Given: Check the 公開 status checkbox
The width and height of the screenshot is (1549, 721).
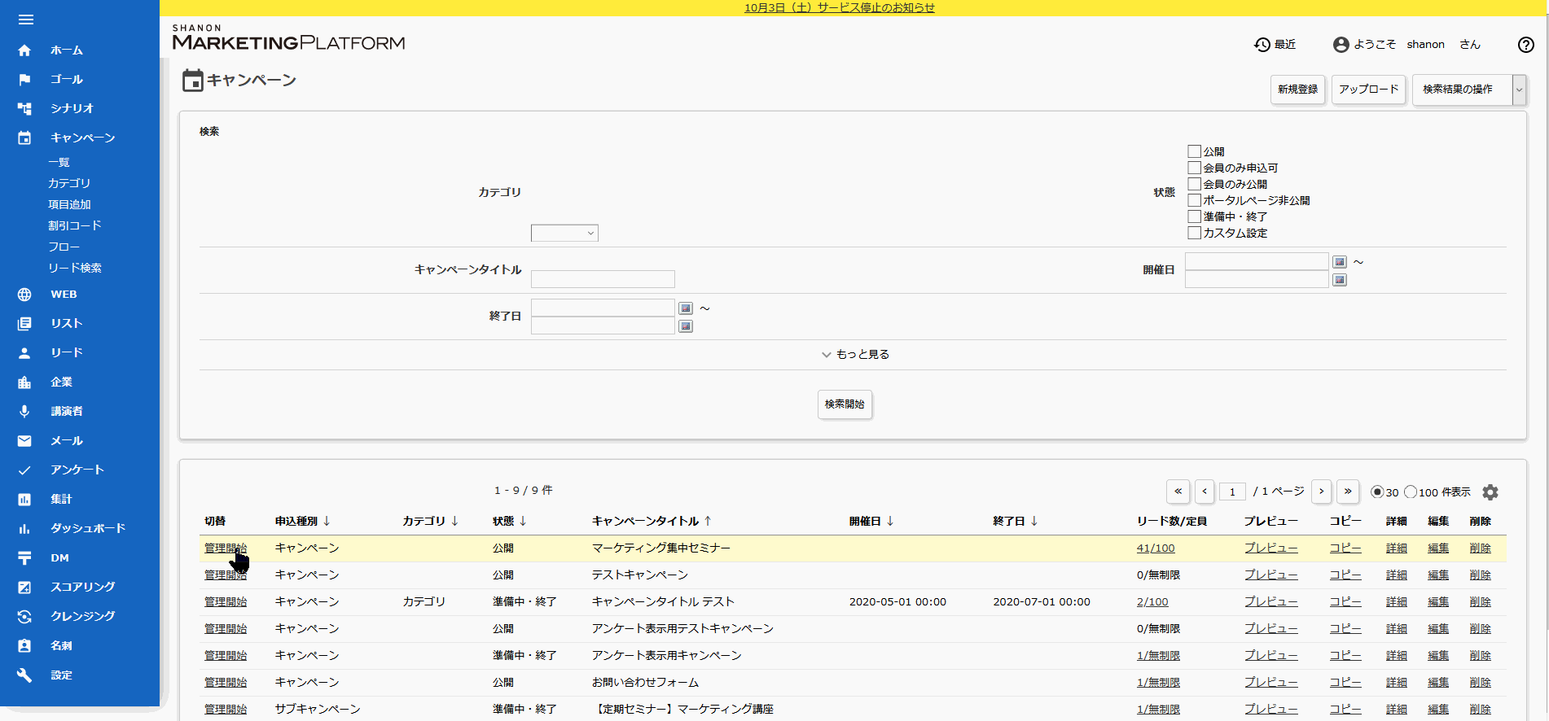Looking at the screenshot, I should [x=1195, y=151].
